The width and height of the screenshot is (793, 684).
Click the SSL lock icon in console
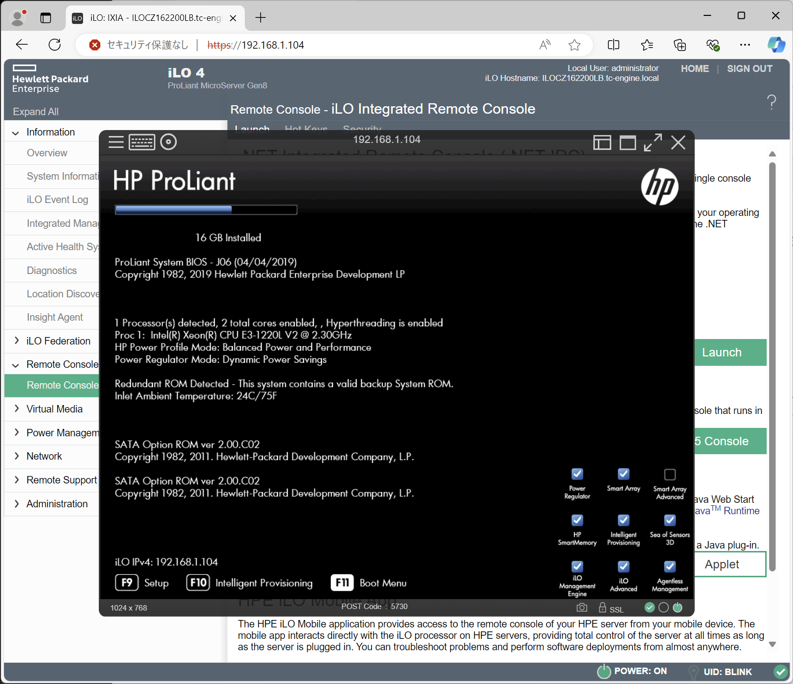click(603, 608)
